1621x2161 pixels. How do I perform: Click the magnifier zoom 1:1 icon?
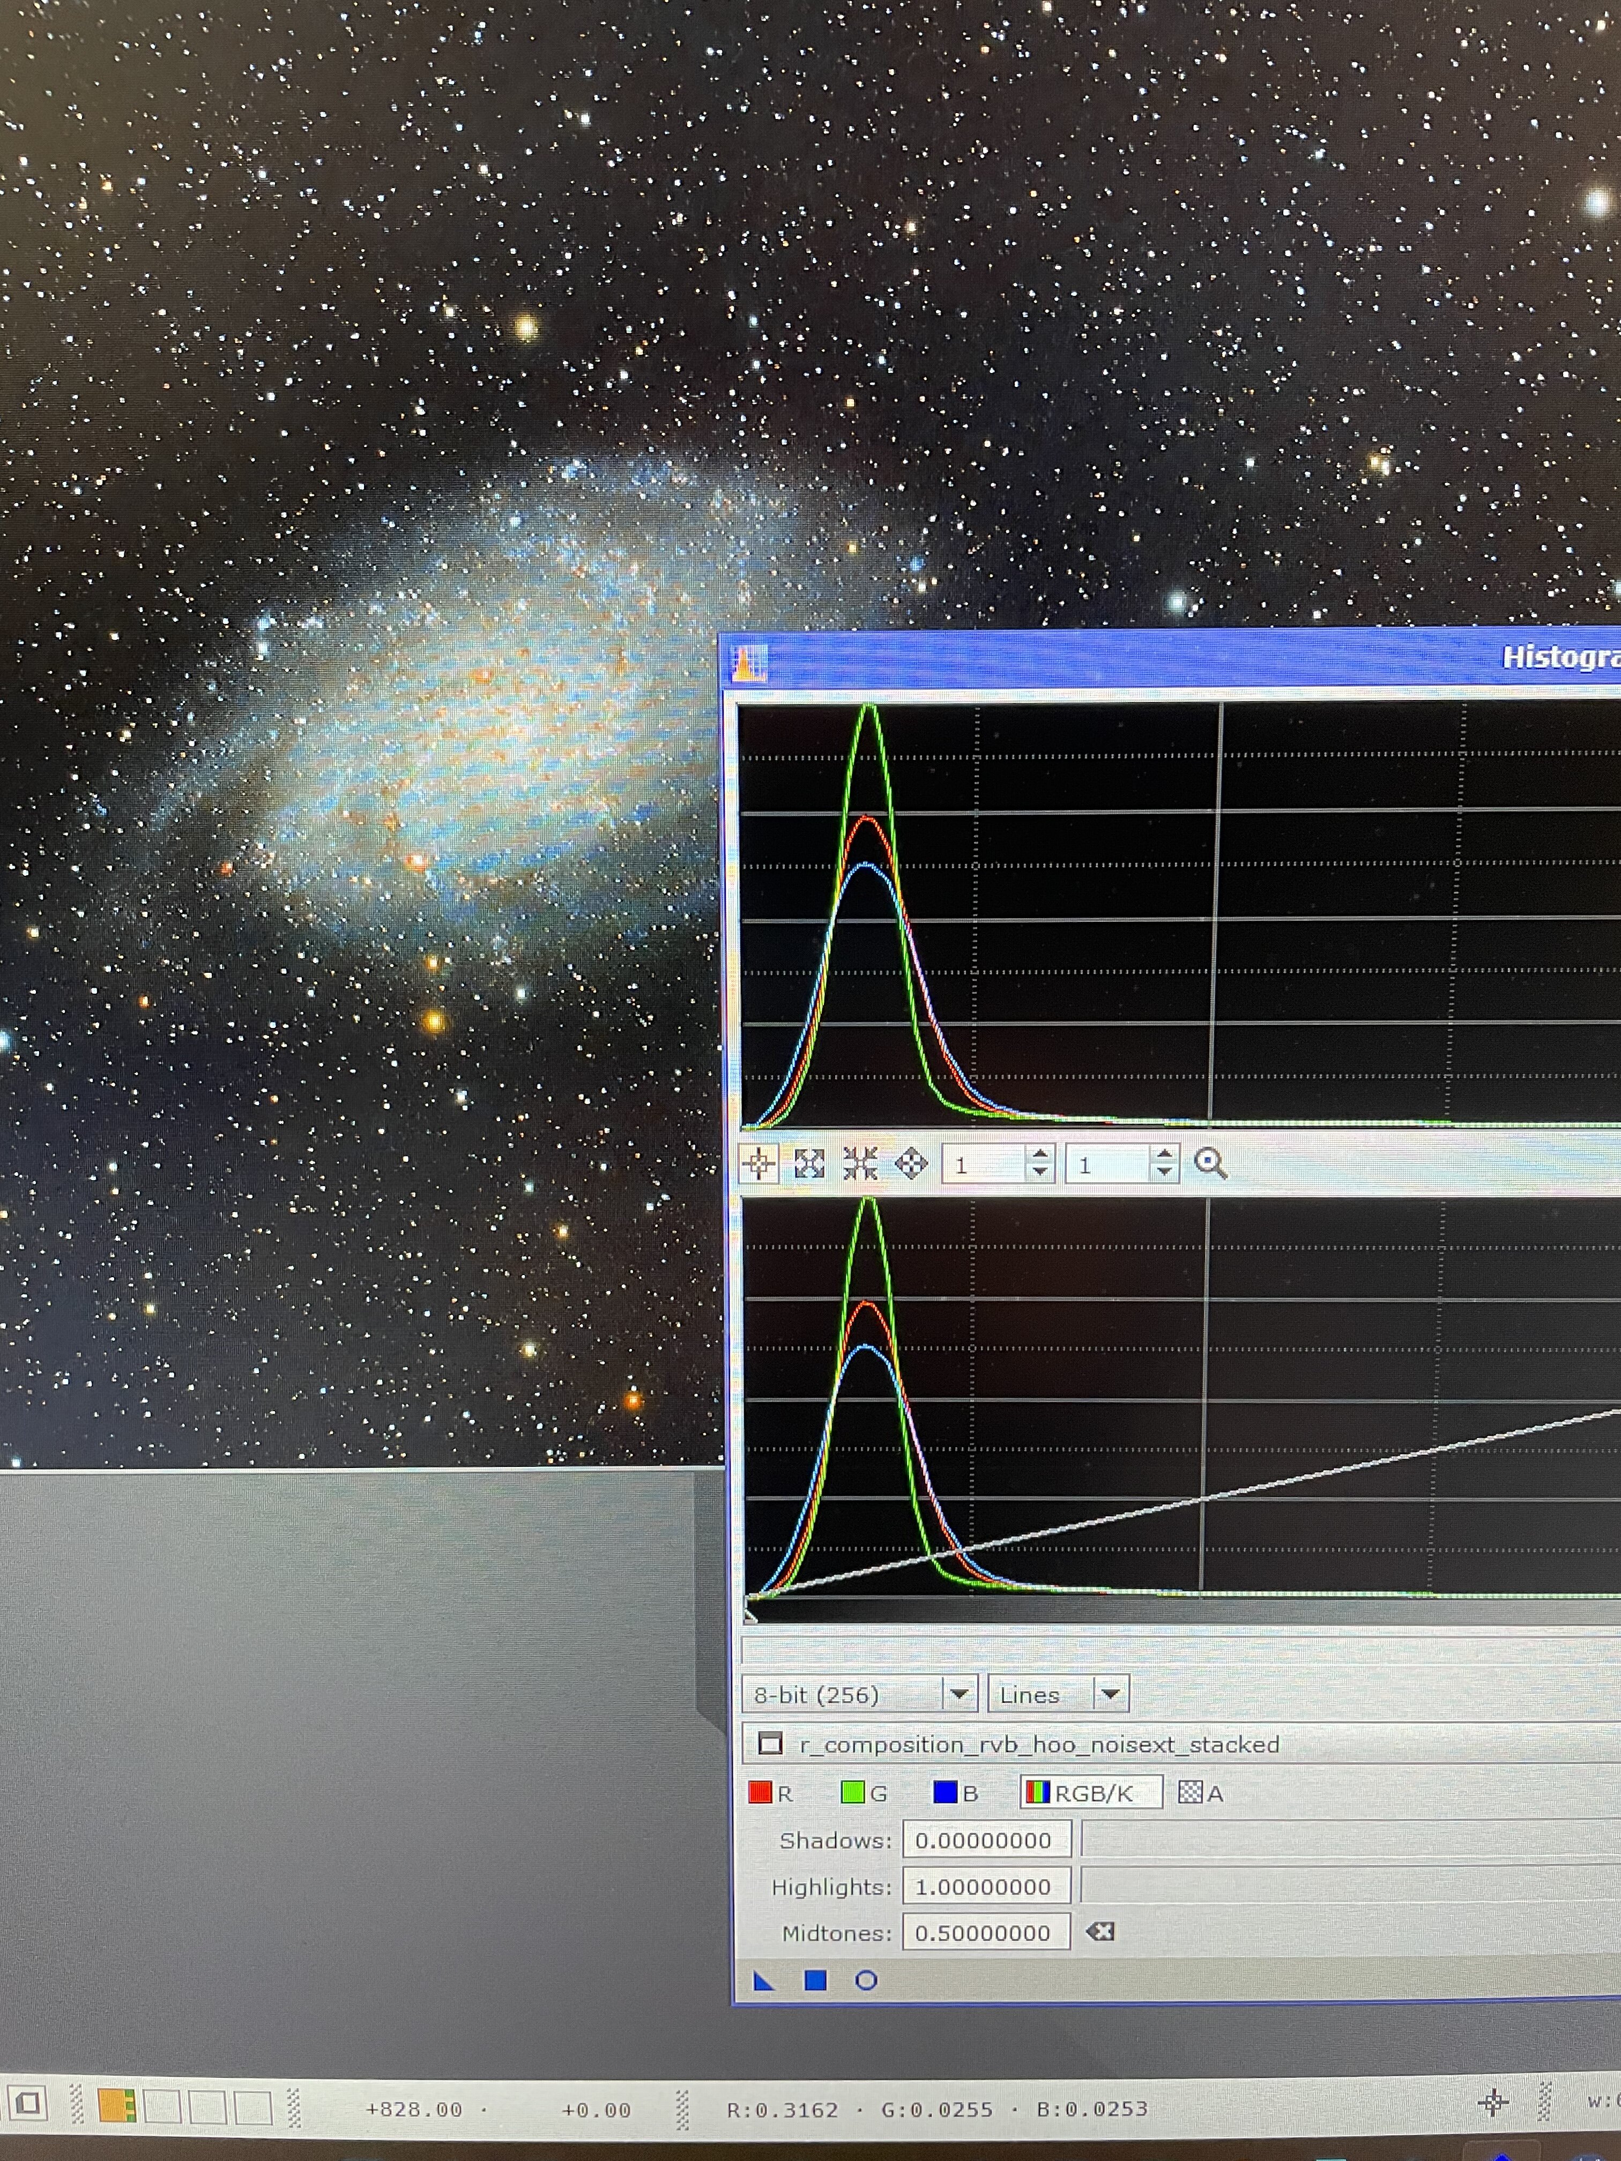[1210, 1164]
